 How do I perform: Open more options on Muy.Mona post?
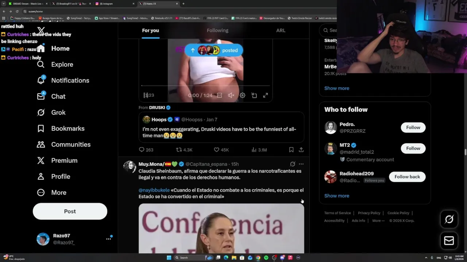tap(301, 164)
